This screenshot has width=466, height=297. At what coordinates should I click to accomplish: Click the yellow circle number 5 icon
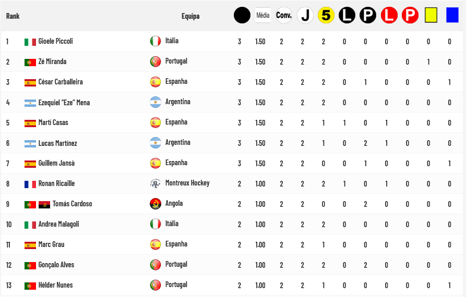326,15
